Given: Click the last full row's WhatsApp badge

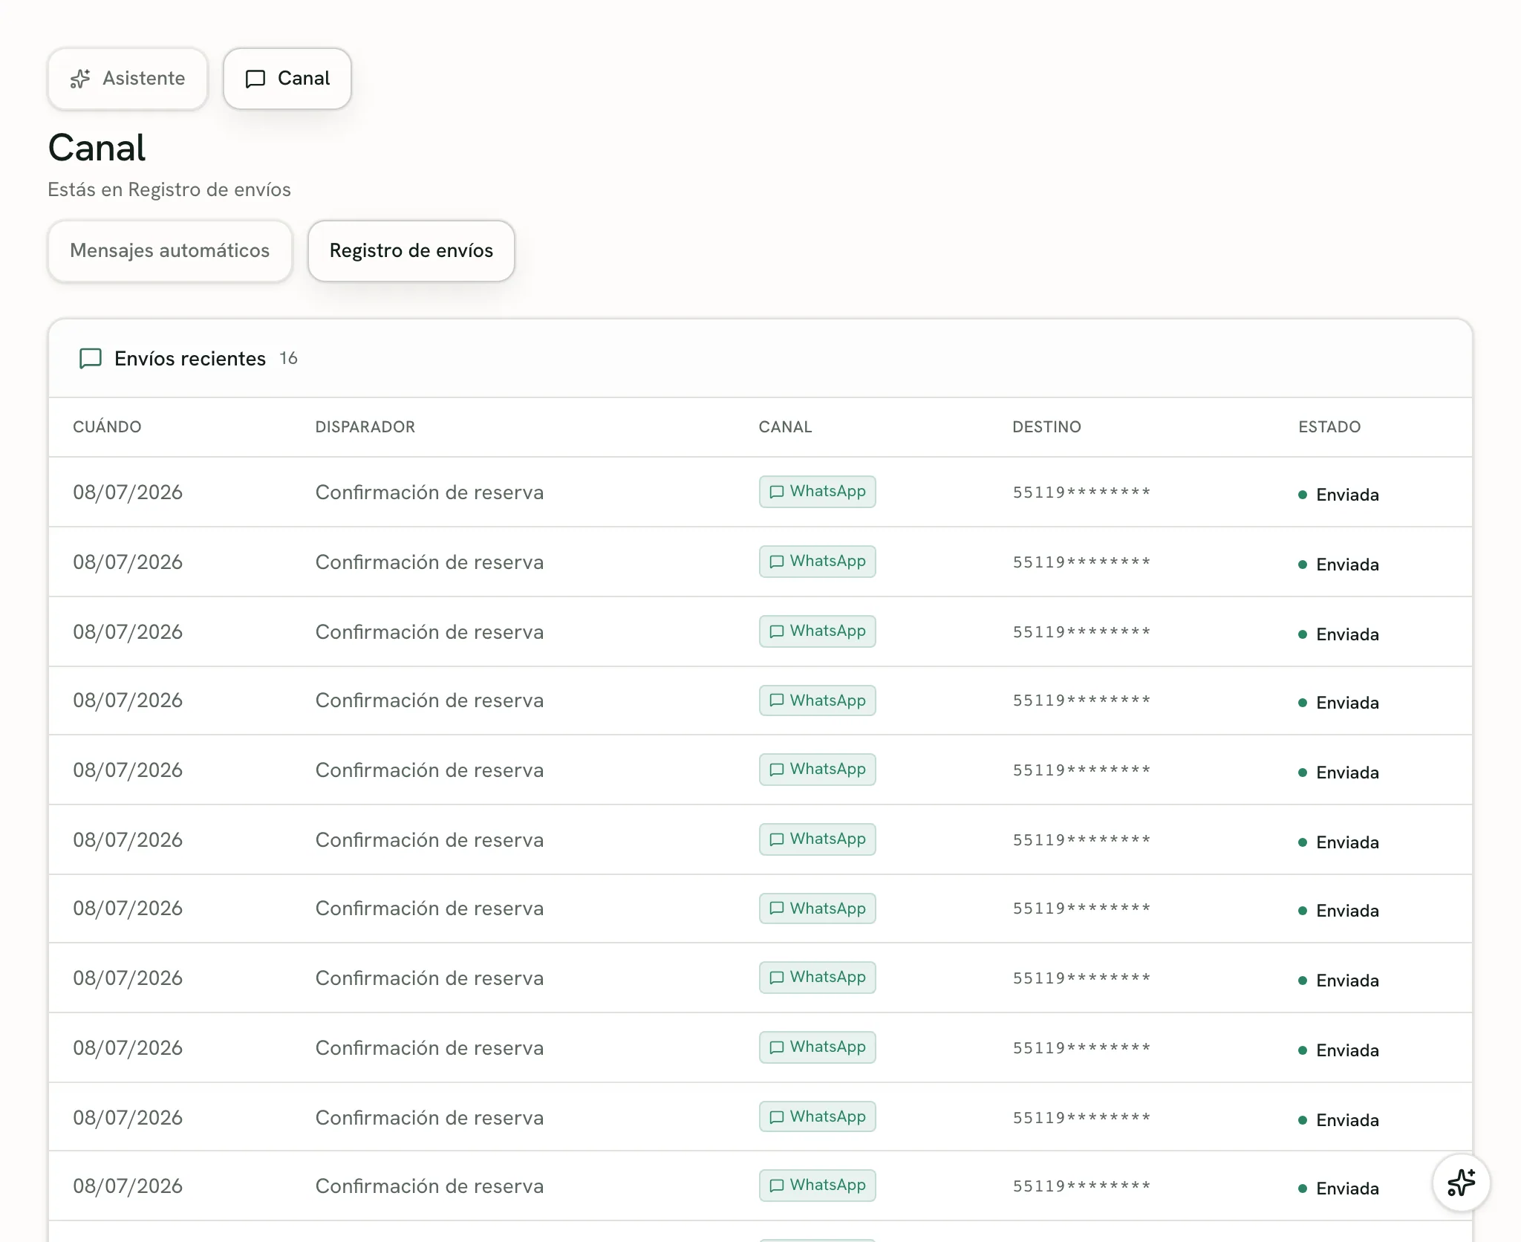Looking at the screenshot, I should coord(817,1186).
